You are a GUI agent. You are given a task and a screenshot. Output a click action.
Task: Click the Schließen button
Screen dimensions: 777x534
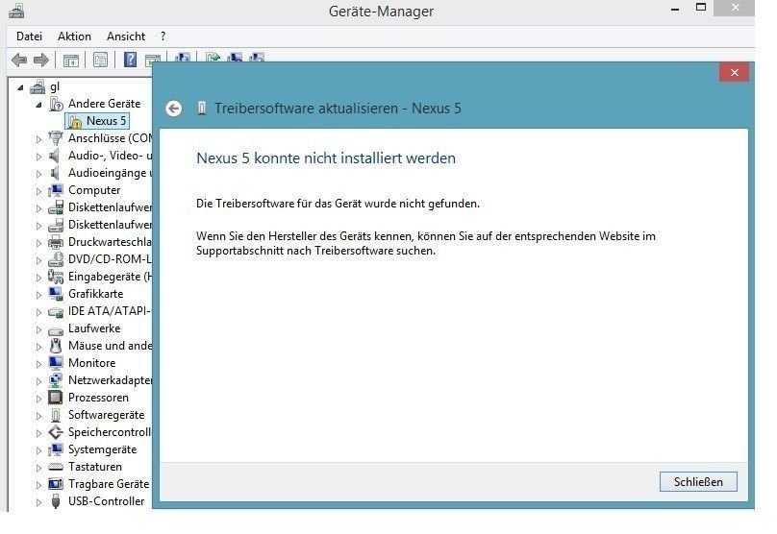(x=698, y=481)
